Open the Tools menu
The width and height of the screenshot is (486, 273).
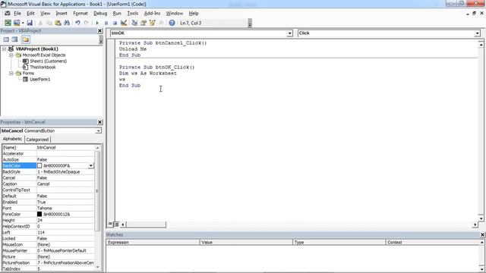tap(132, 14)
